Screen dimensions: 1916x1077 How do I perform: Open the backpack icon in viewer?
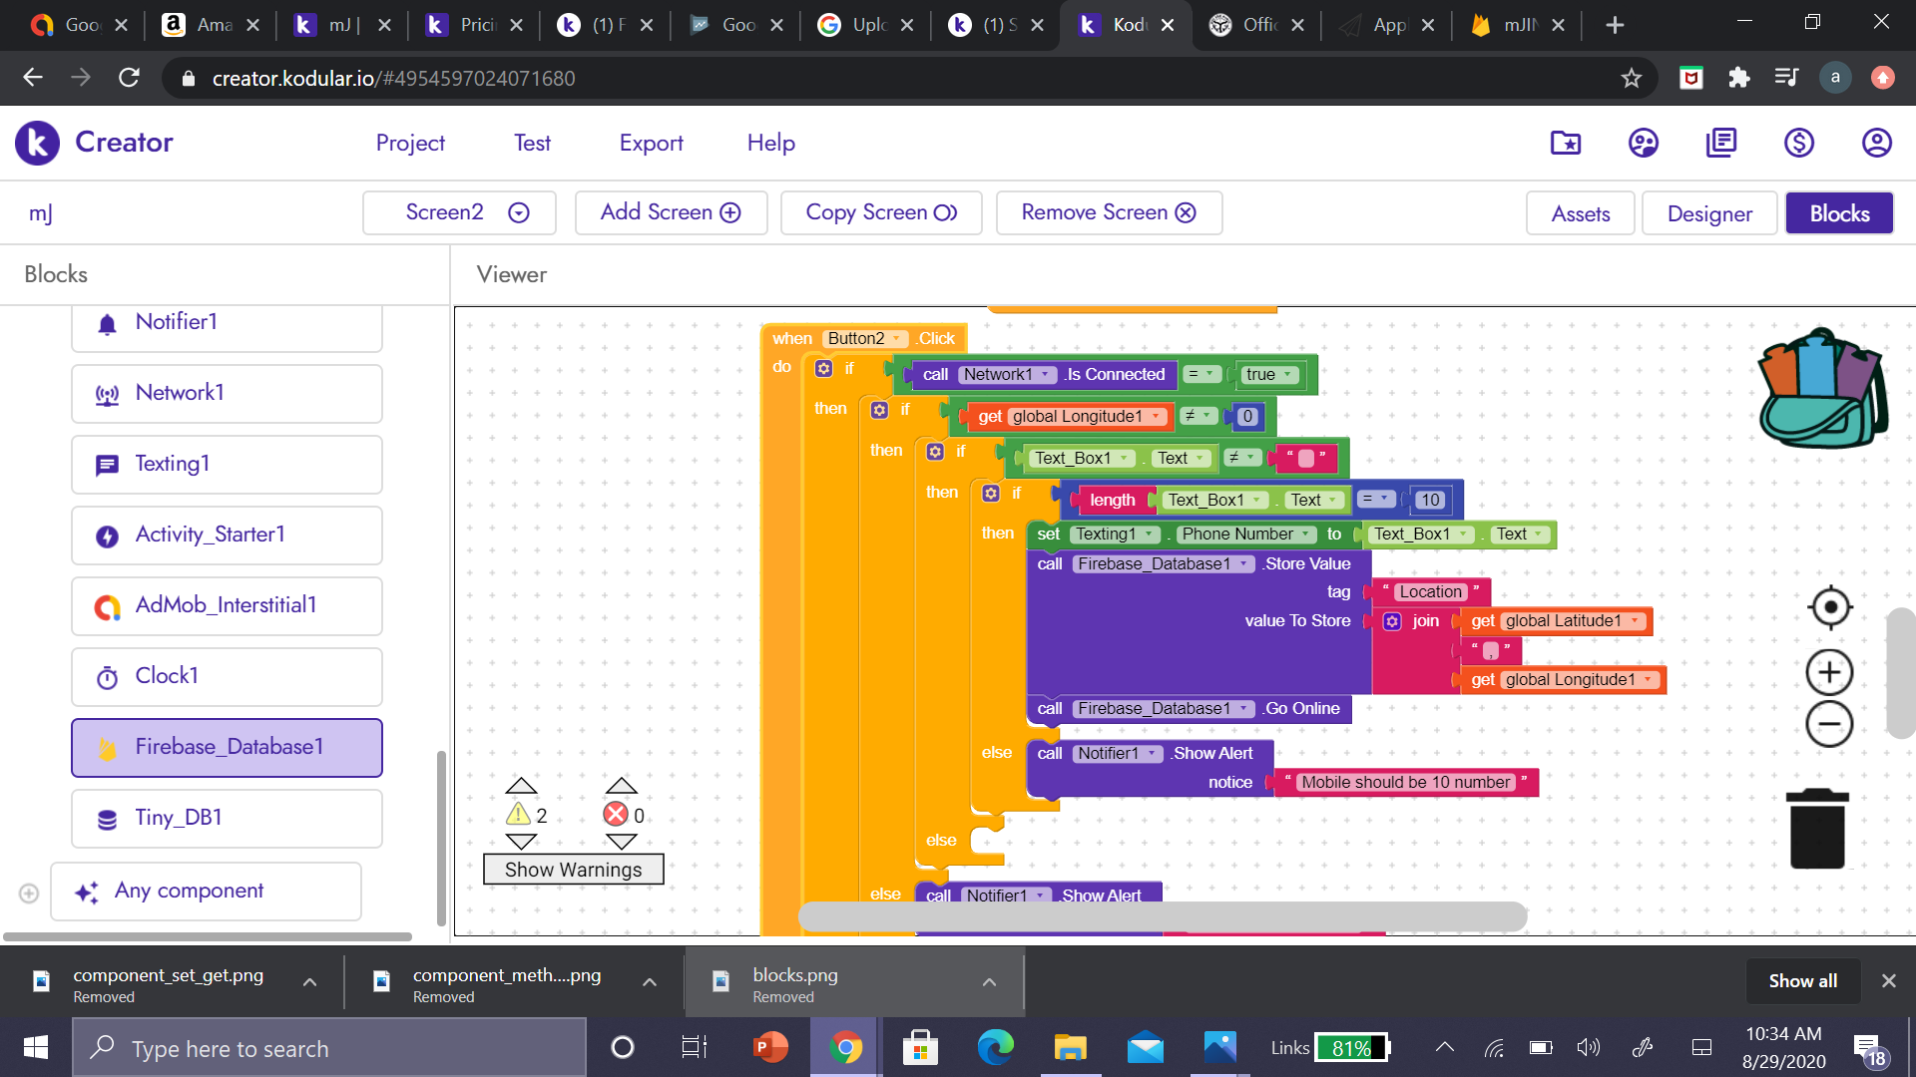coord(1822,389)
